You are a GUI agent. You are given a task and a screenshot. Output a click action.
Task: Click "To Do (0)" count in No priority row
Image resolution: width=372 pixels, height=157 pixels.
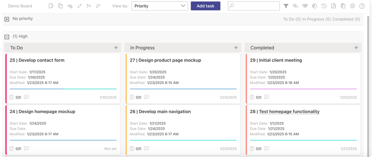pos(292,19)
